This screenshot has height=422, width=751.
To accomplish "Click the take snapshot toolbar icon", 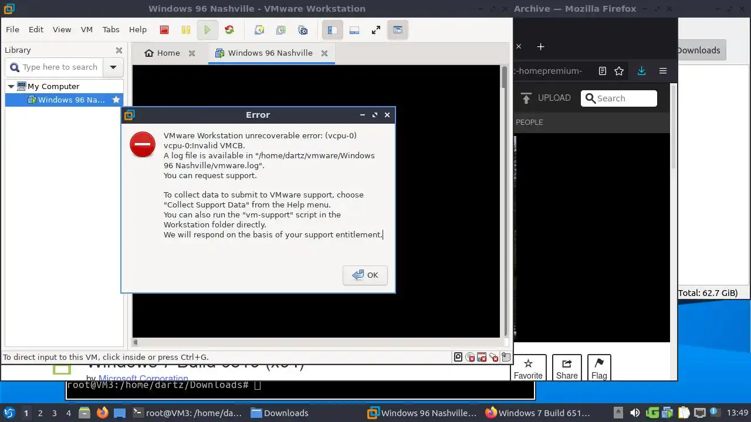I will [259, 30].
